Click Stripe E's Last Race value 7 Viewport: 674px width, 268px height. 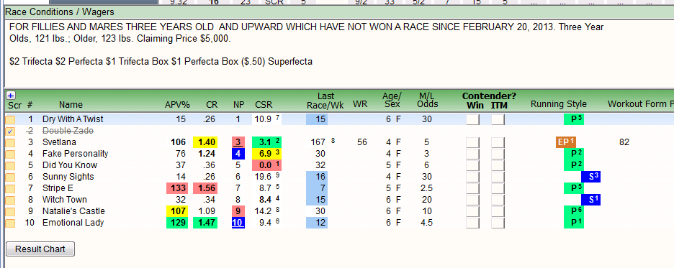[316, 188]
